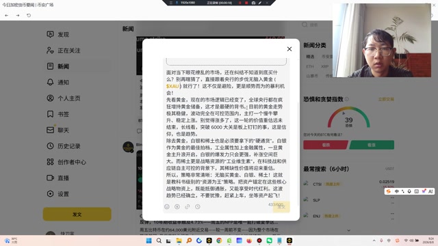The width and height of the screenshot is (438, 246).
Task: Click the yellow 发文 button in the sidebar
Action: click(77, 214)
